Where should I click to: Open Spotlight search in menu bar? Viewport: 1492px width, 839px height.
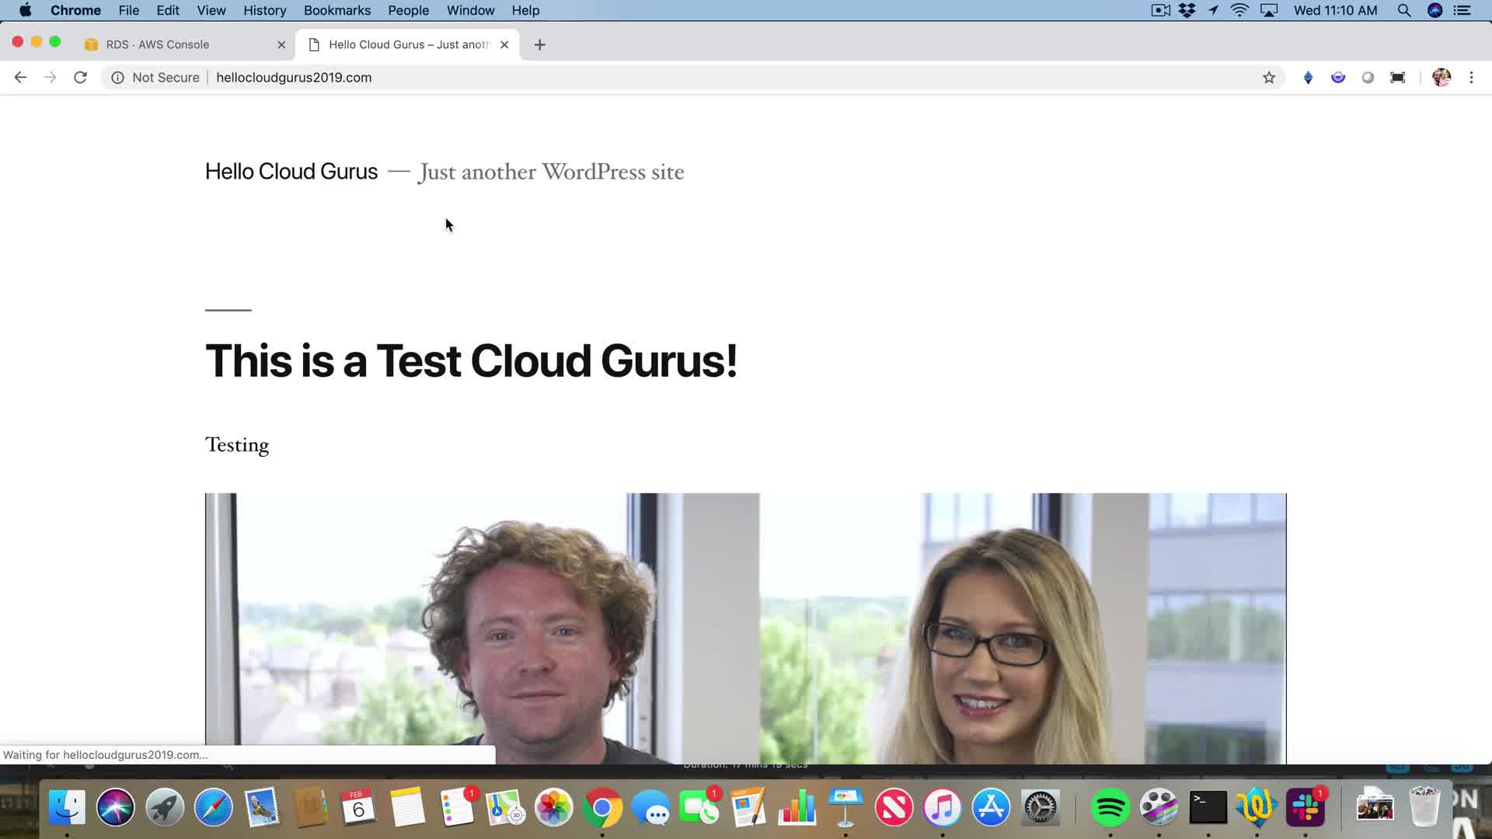[x=1403, y=10]
